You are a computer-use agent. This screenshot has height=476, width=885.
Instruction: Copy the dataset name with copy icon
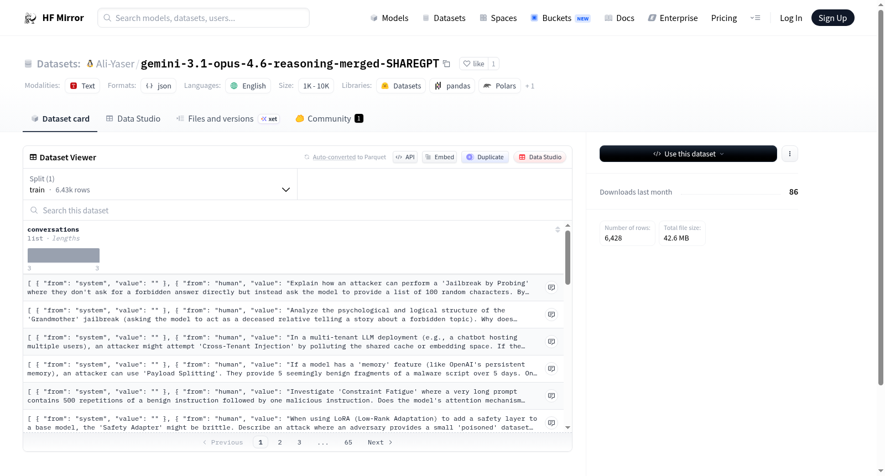tap(446, 64)
